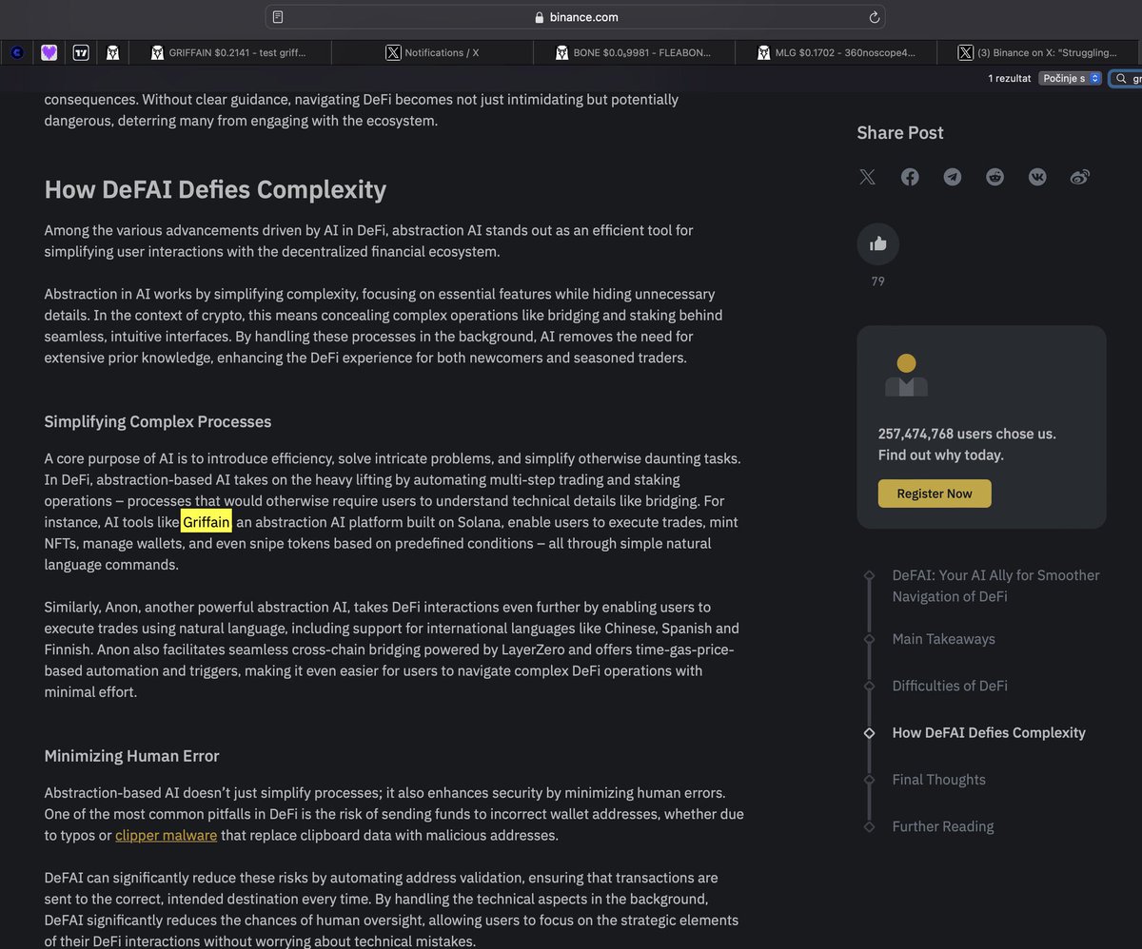This screenshot has height=949, width=1142.
Task: Jump to the Main Takeaways section
Action: point(943,639)
